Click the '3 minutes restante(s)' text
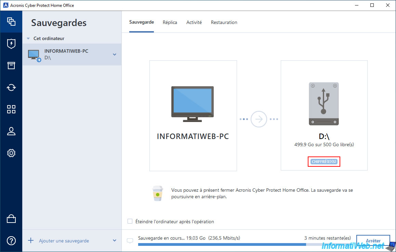This screenshot has width=396, height=252. (x=327, y=238)
